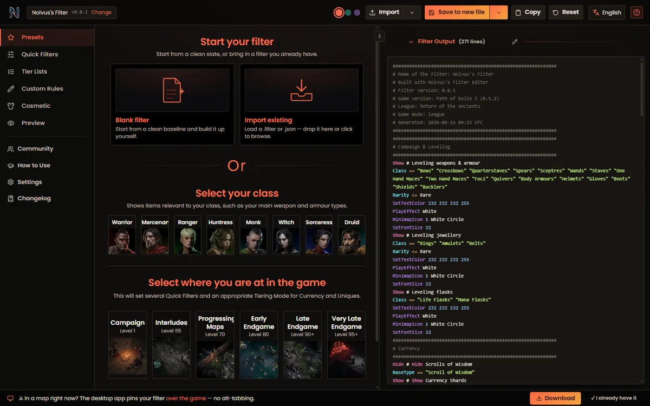This screenshot has height=406, width=650.
Task: Click the Quick Filters sliders icon
Action: tap(11, 54)
